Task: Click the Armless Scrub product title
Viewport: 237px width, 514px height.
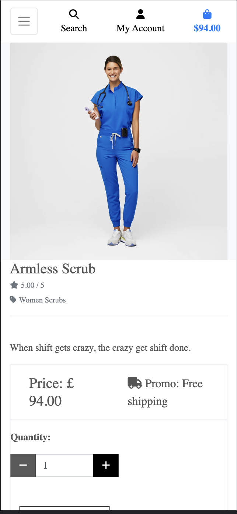Action: pyautogui.click(x=53, y=269)
